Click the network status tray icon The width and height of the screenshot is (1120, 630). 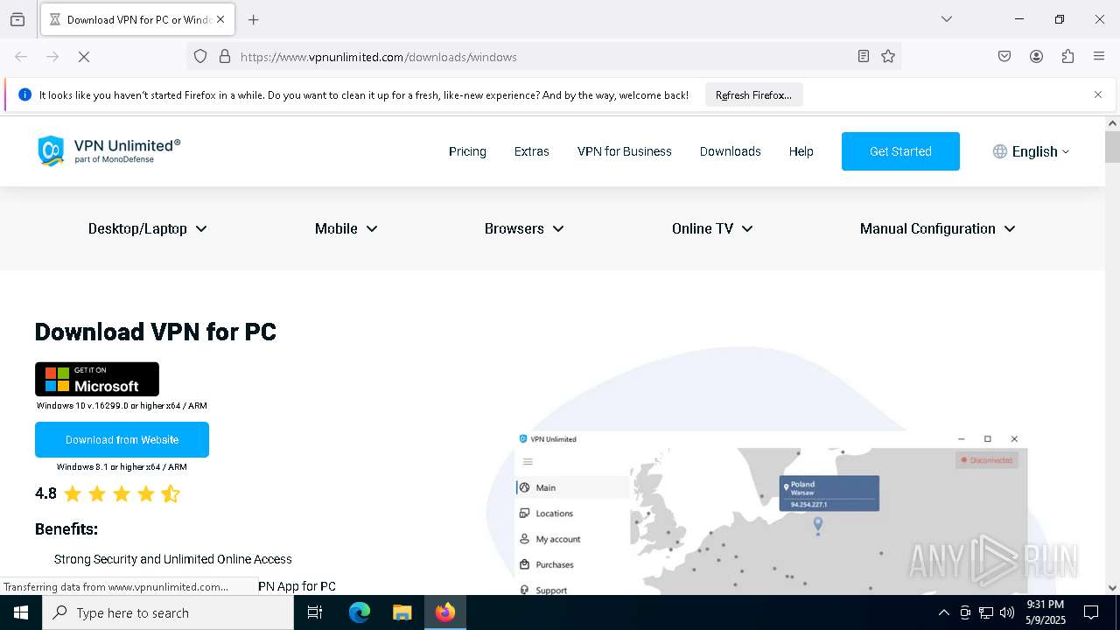(986, 612)
